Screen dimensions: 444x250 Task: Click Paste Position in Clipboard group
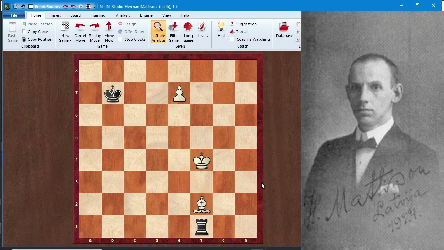37,24
